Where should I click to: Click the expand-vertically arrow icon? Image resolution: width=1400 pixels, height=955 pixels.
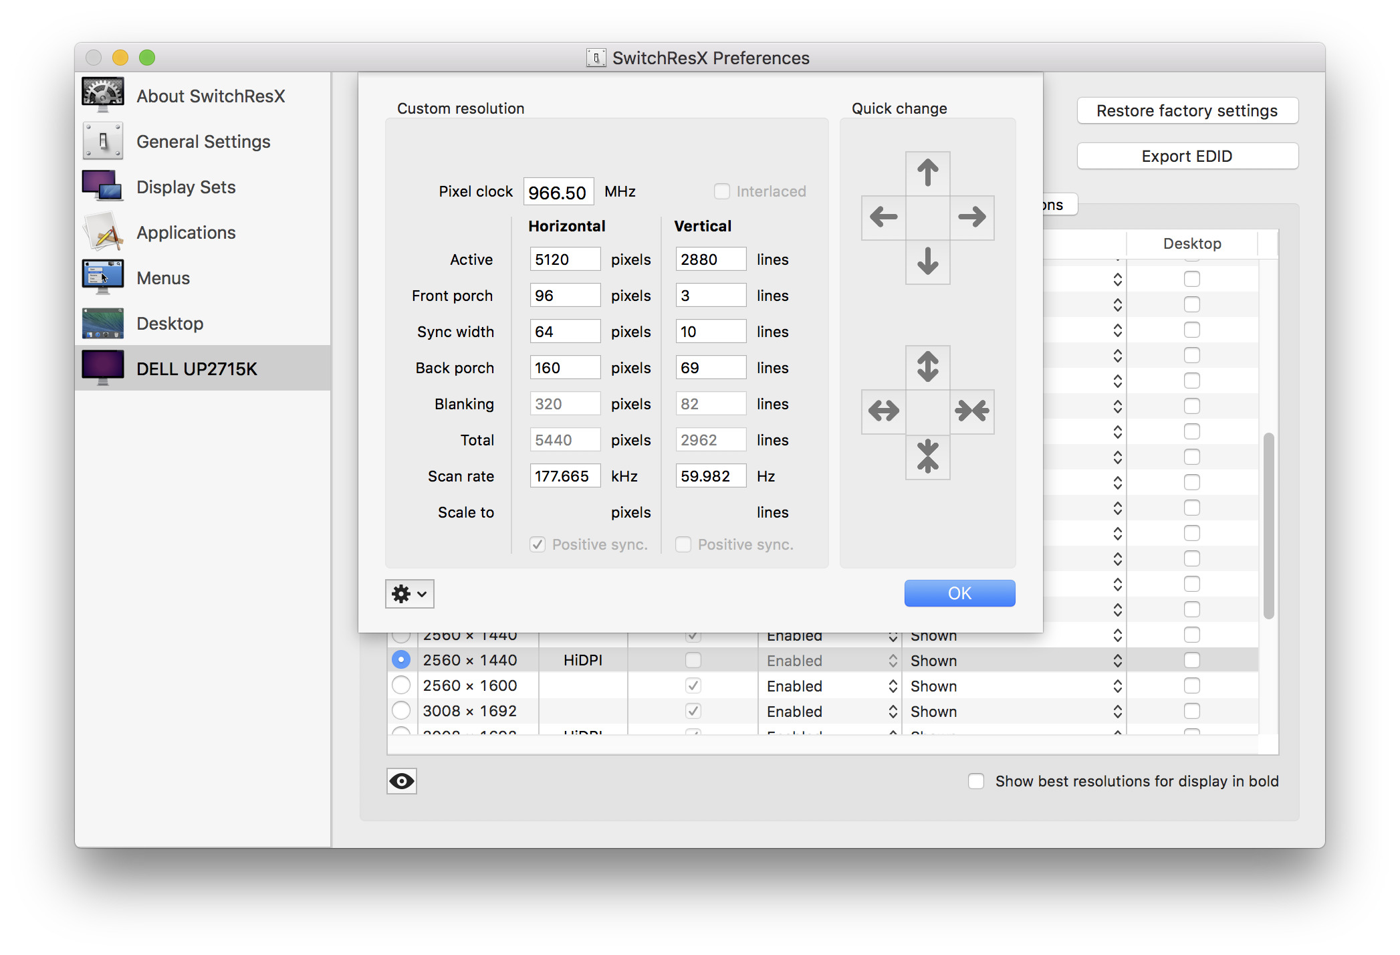point(927,367)
